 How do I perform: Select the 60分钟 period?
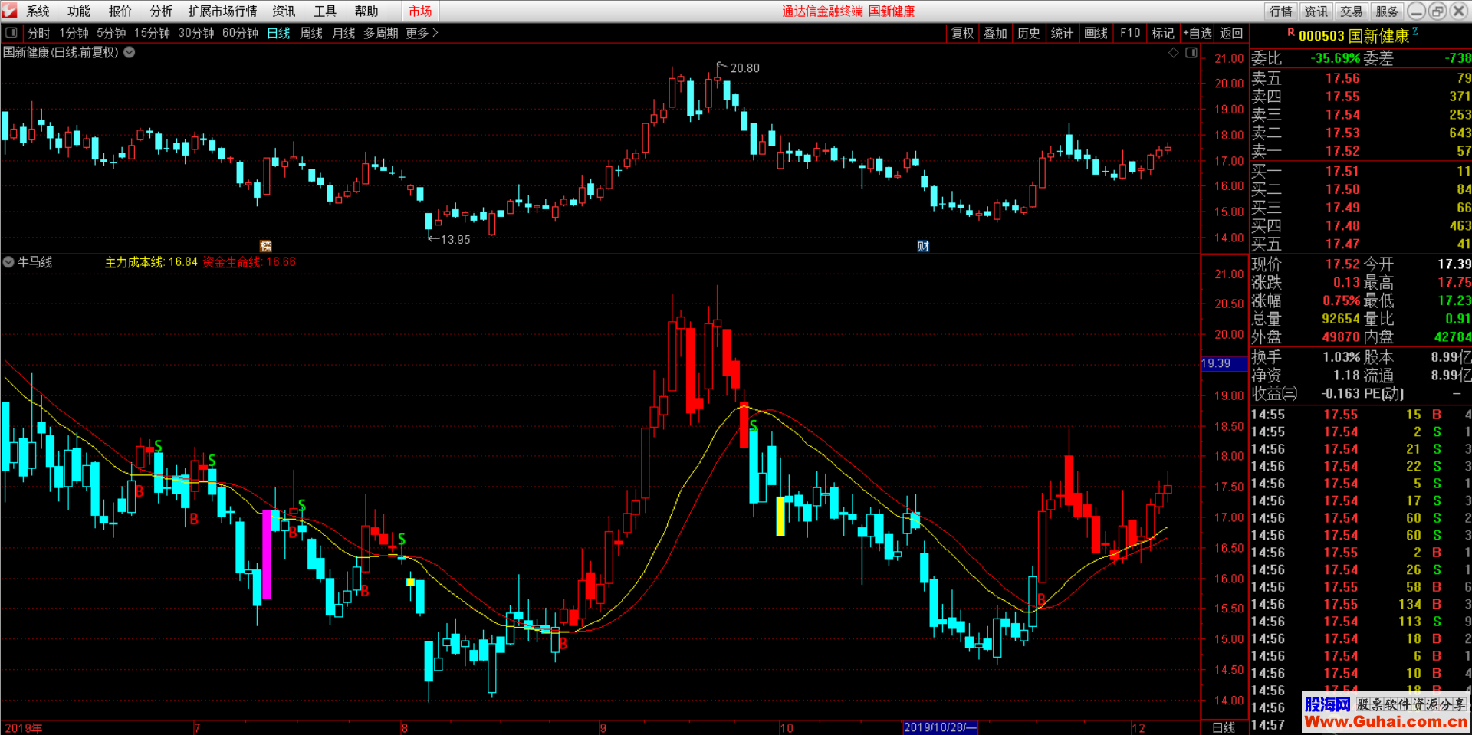click(x=240, y=33)
